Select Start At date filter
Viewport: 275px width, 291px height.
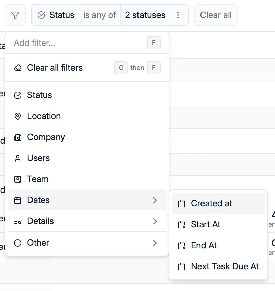pos(218,224)
